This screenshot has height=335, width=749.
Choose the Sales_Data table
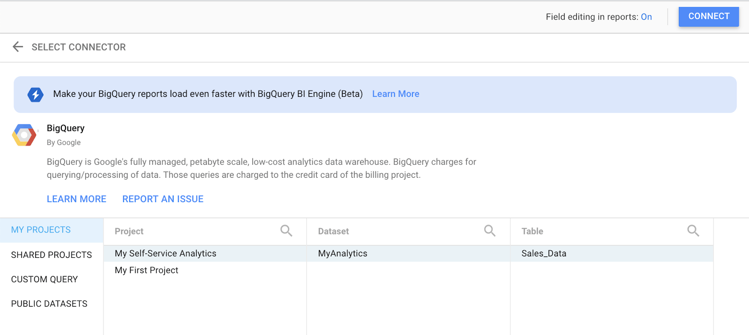point(612,254)
